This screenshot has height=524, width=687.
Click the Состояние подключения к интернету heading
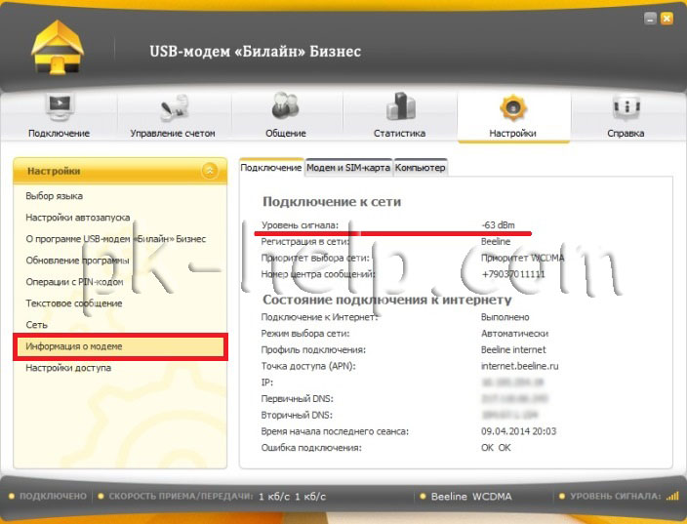(x=386, y=300)
